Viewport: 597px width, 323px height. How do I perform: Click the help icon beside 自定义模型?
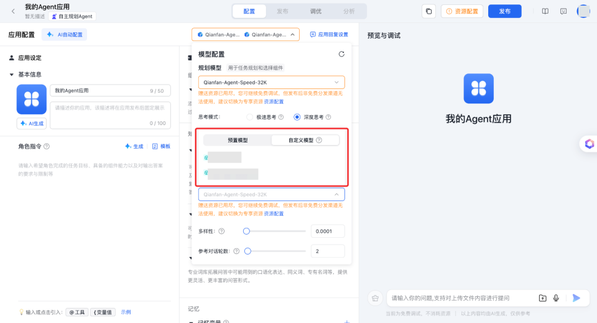pos(319,140)
